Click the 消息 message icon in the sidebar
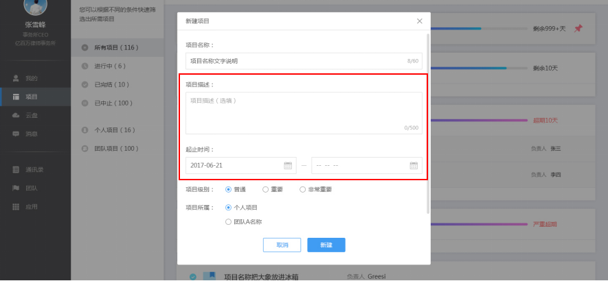608x281 pixels. 16,134
